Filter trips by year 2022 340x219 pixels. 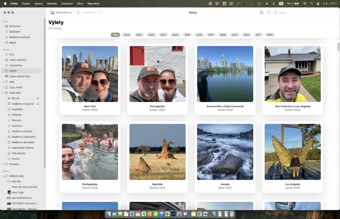pyautogui.click(x=151, y=35)
